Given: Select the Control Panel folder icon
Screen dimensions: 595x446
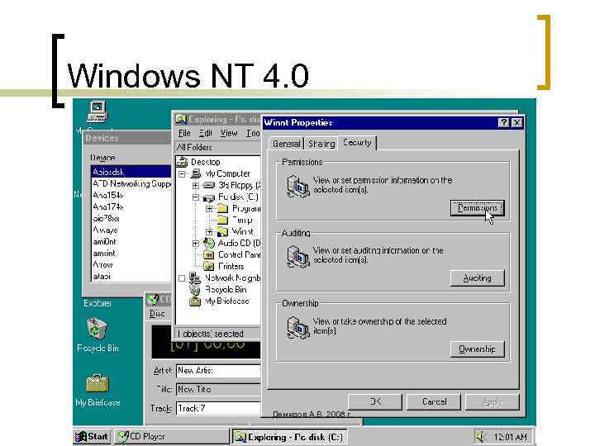Looking at the screenshot, I should tap(209, 255).
